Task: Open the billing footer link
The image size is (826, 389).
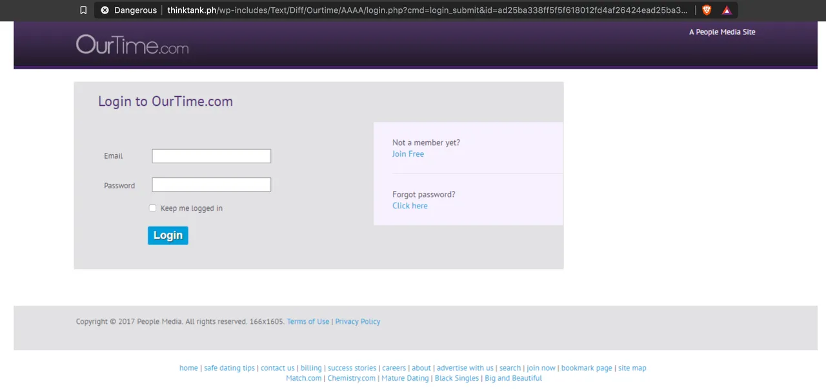Action: [311, 368]
